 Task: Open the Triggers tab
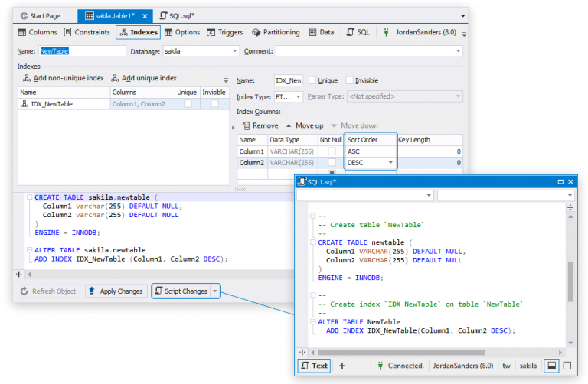(225, 32)
